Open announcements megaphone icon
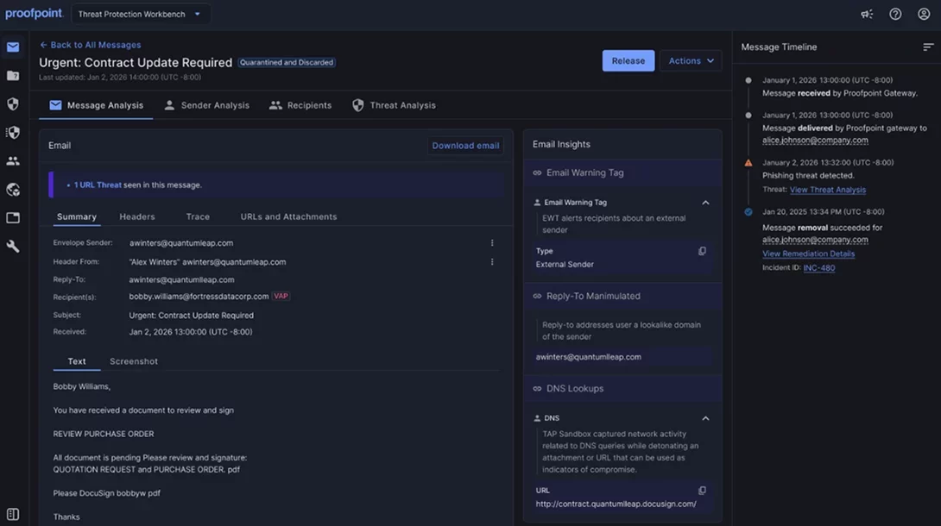 point(867,14)
